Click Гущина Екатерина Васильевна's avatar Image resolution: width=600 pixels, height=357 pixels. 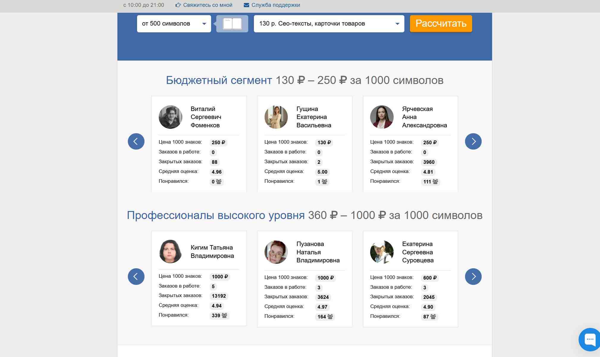[276, 117]
